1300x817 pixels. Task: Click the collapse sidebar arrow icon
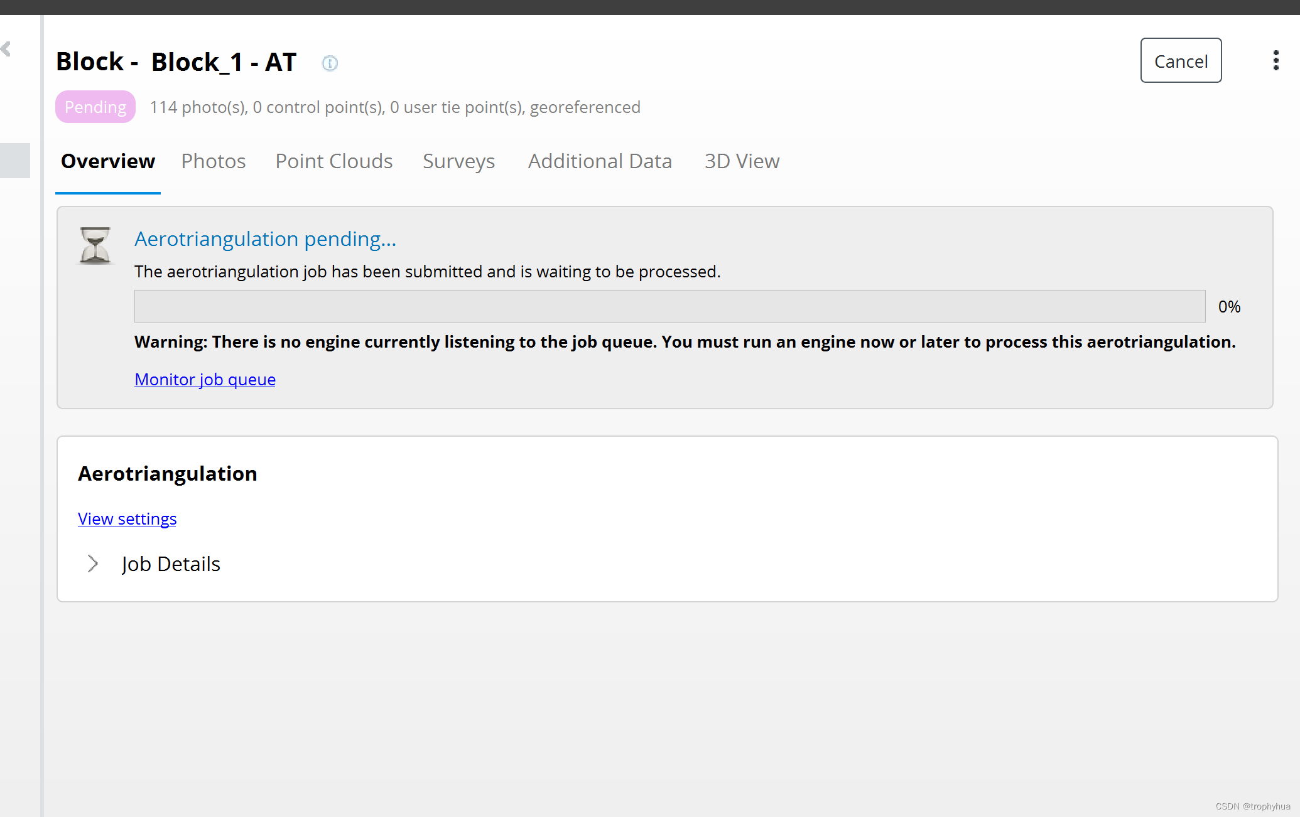[7, 49]
